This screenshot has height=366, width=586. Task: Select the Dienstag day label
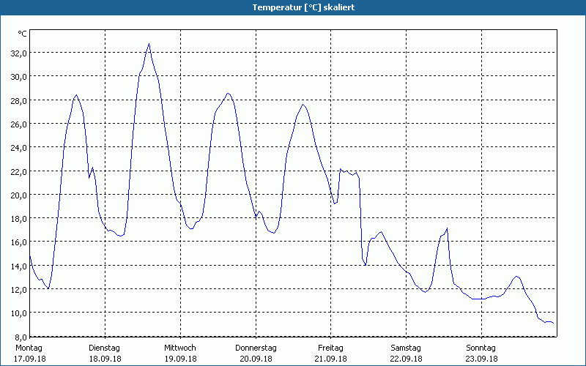(x=105, y=348)
